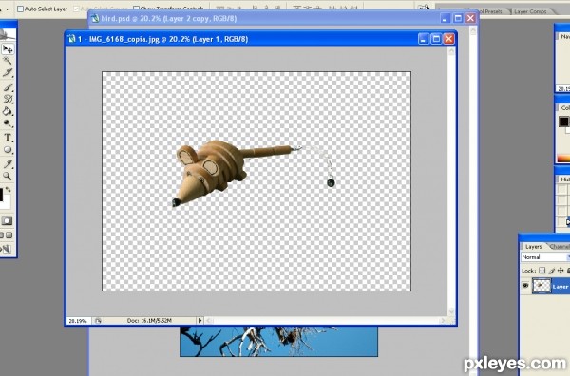Maximize the IMG_6168_copia.jpg window
570x376 pixels.
436,39
